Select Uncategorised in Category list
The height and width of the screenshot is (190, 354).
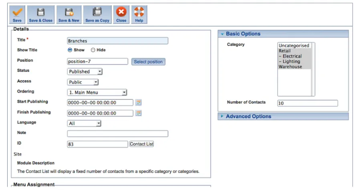(294, 45)
